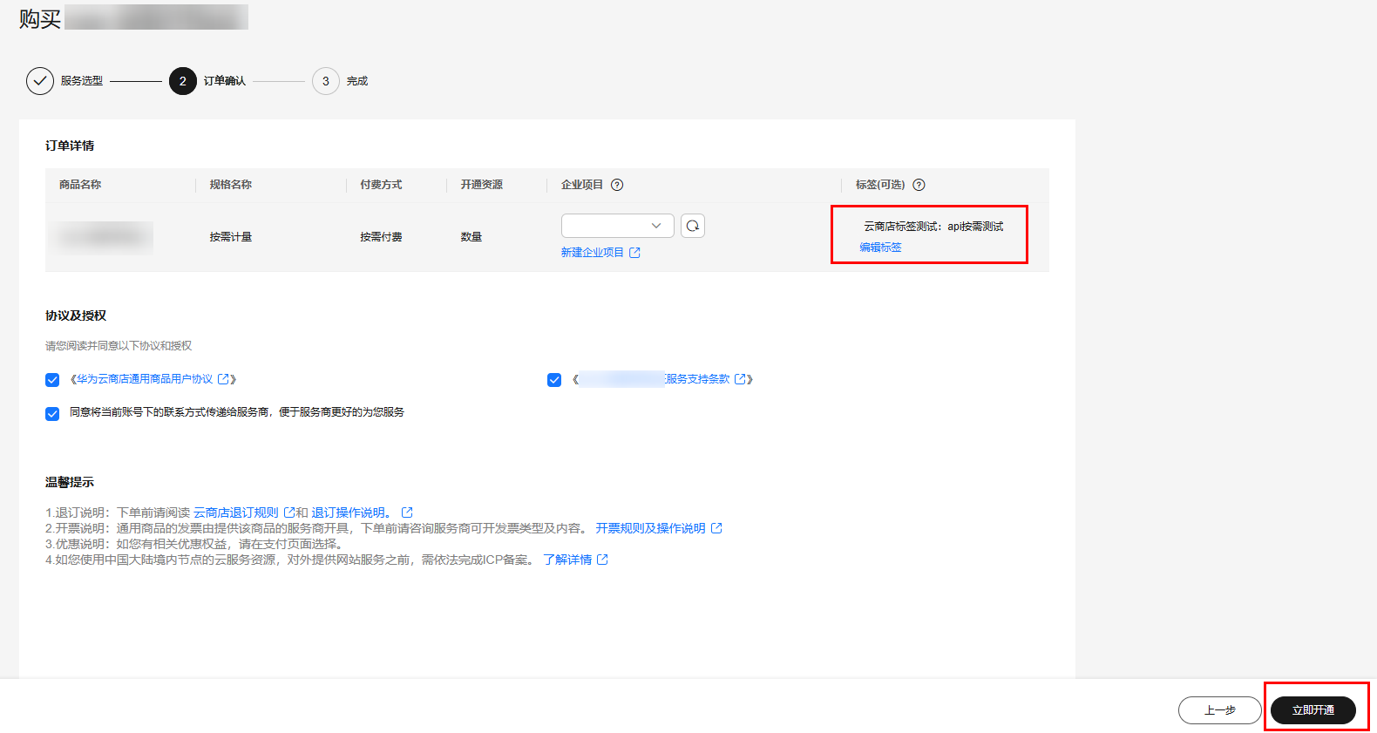This screenshot has width=1377, height=733.
Task: Click external link icon after 了解详情
Action: tap(602, 560)
